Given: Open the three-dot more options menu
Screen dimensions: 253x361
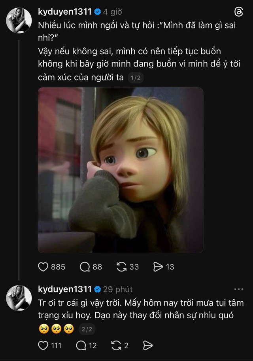Looking at the screenshot, I should pyautogui.click(x=239, y=289).
